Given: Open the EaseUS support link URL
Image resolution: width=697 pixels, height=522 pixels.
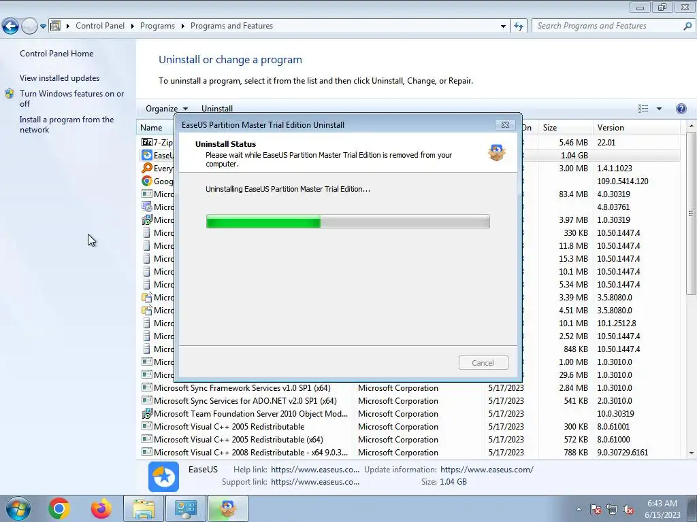Looking at the screenshot, I should 314,482.
